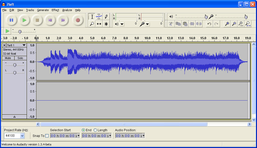257x148 pixels.
Task: Click the Stop button
Action: [37, 20]
